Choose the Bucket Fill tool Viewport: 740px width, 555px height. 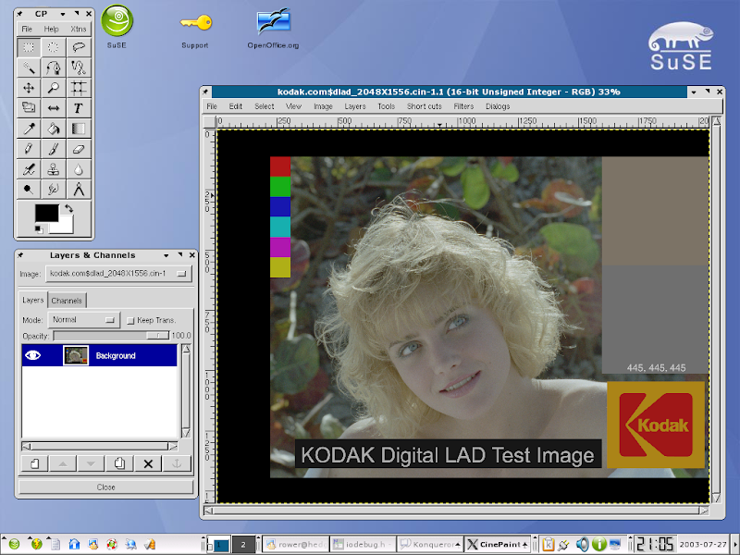[54, 129]
